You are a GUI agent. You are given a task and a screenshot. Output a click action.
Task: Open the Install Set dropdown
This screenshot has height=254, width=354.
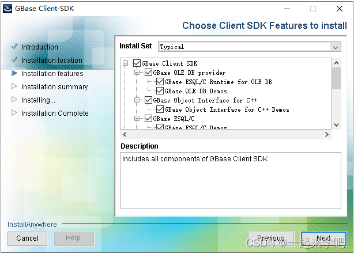tap(335, 47)
